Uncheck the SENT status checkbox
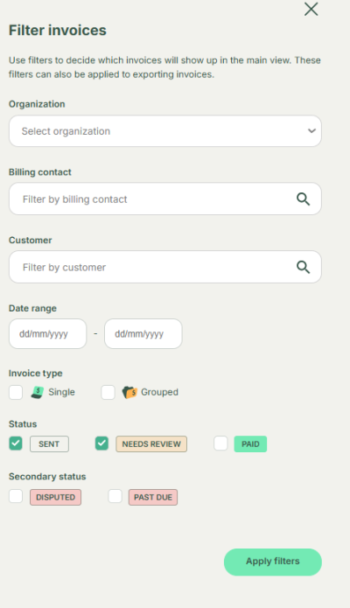Image resolution: width=350 pixels, height=608 pixels. pyautogui.click(x=16, y=444)
